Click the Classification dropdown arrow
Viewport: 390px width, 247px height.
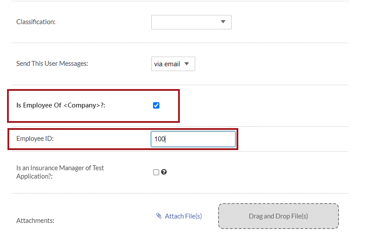pos(223,22)
